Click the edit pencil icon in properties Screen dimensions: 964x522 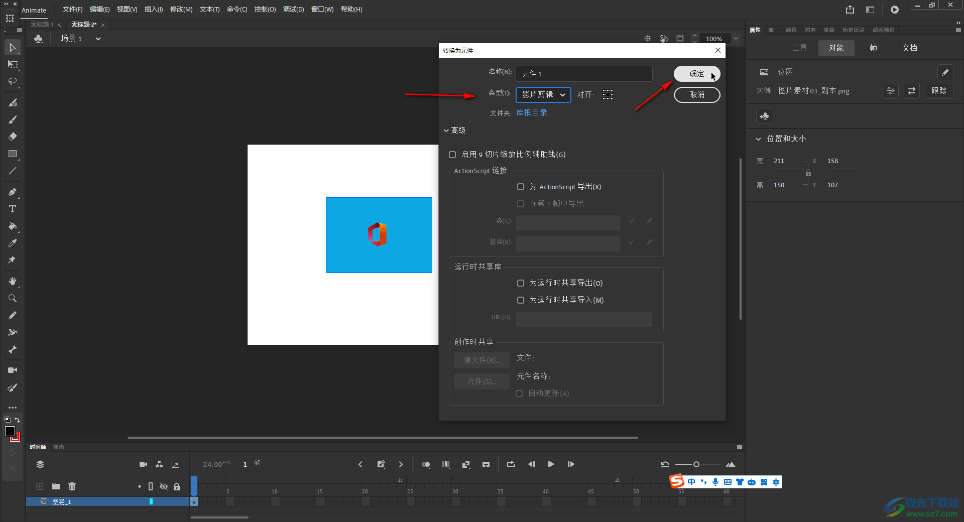pos(945,72)
